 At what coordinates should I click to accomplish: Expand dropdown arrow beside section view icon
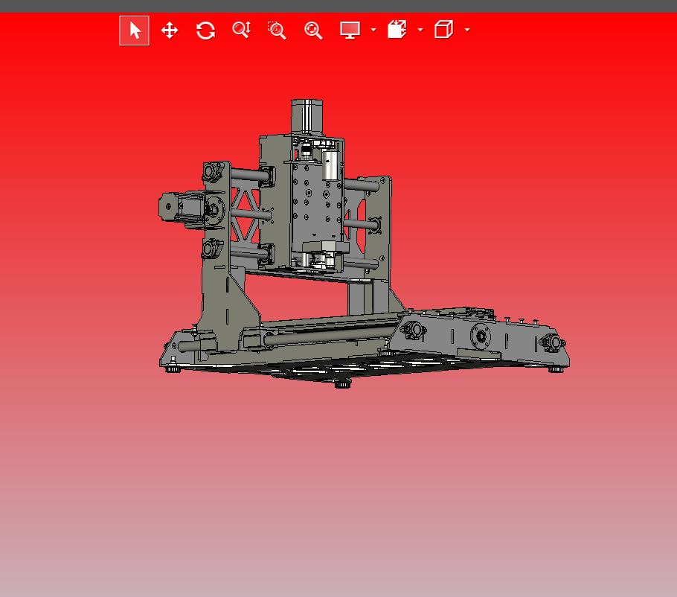tap(420, 31)
